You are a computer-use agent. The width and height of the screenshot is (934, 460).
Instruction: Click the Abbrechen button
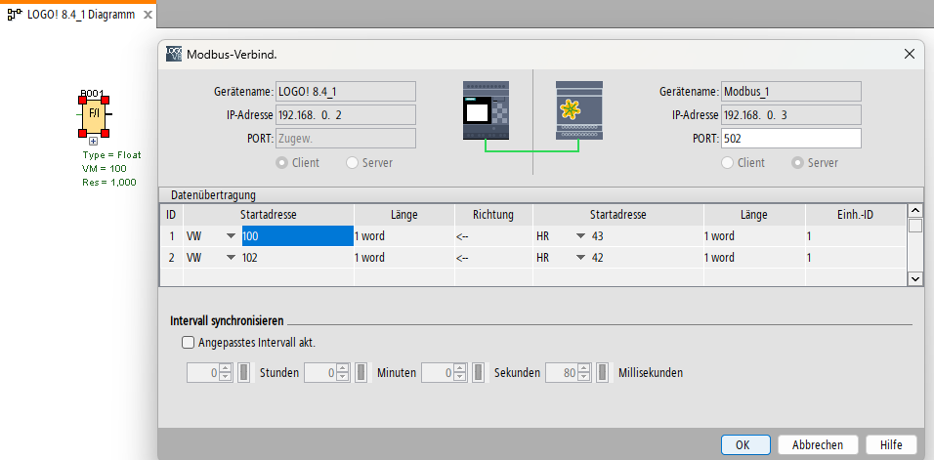pos(817,444)
